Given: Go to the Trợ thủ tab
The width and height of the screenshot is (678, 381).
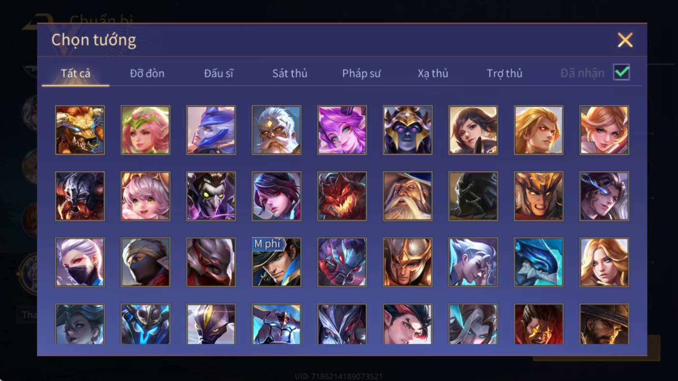Looking at the screenshot, I should click(505, 73).
